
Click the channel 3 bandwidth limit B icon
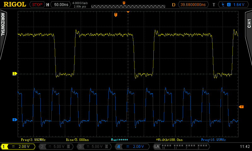click(106, 147)
